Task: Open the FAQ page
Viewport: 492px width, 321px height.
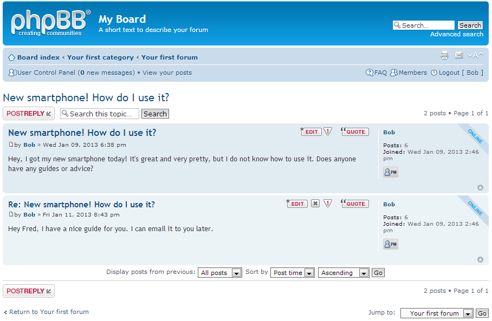Action: click(376, 73)
